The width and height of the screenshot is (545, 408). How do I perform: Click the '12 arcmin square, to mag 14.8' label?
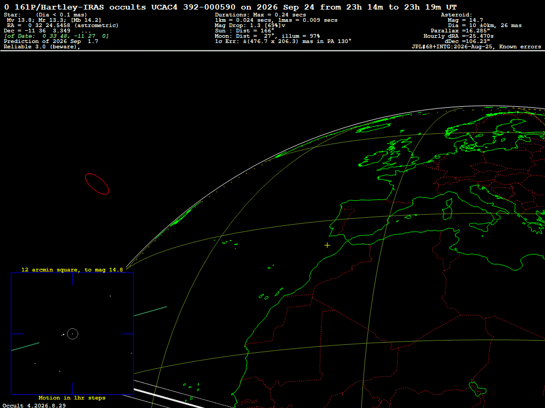72,269
